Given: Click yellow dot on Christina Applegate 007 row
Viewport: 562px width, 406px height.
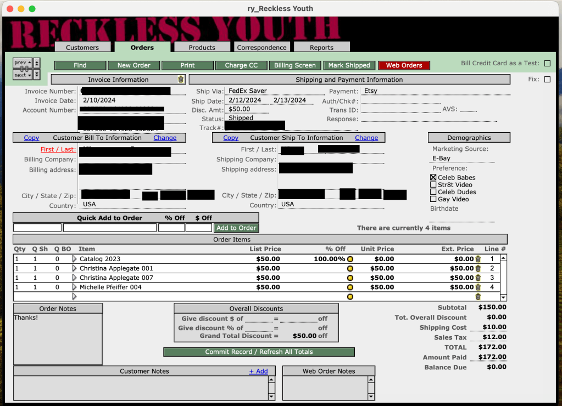Looking at the screenshot, I should coord(350,278).
